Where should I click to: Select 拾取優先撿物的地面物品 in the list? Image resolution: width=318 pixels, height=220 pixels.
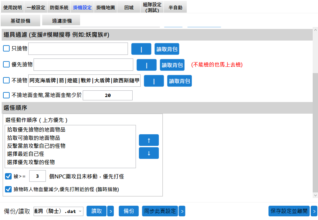coord(70,130)
